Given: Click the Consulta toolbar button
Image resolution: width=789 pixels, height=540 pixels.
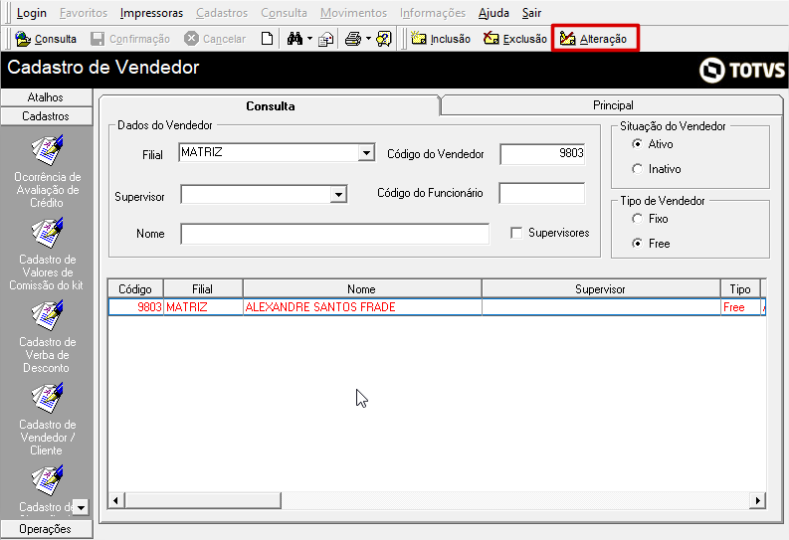Looking at the screenshot, I should 46,39.
